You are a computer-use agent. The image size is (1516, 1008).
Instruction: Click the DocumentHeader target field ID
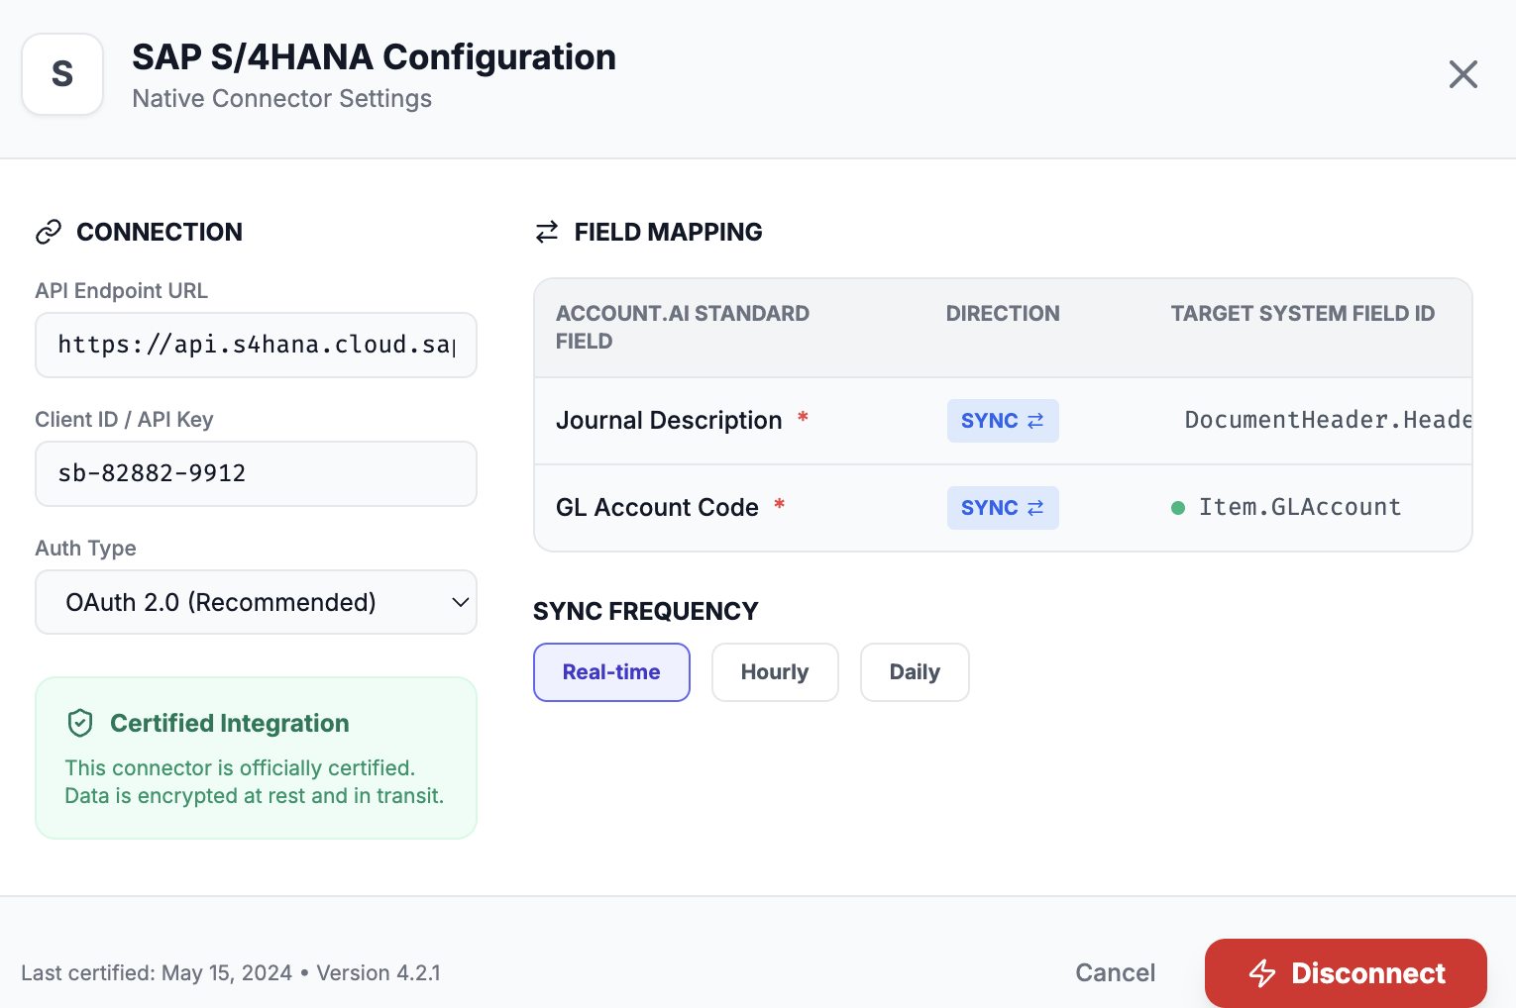point(1326,421)
